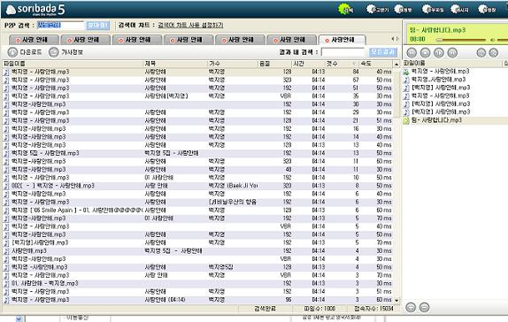Click the left round button below playlist

[411, 307]
